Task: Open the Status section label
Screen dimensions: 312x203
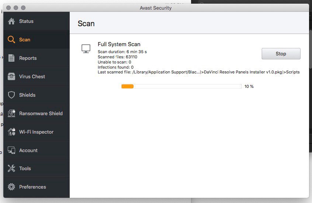Action: click(x=26, y=21)
